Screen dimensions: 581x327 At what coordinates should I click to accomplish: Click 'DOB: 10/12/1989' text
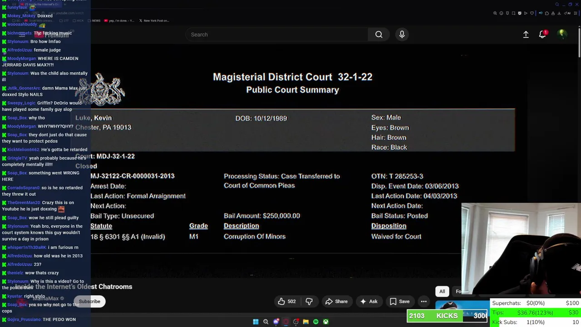(x=261, y=118)
